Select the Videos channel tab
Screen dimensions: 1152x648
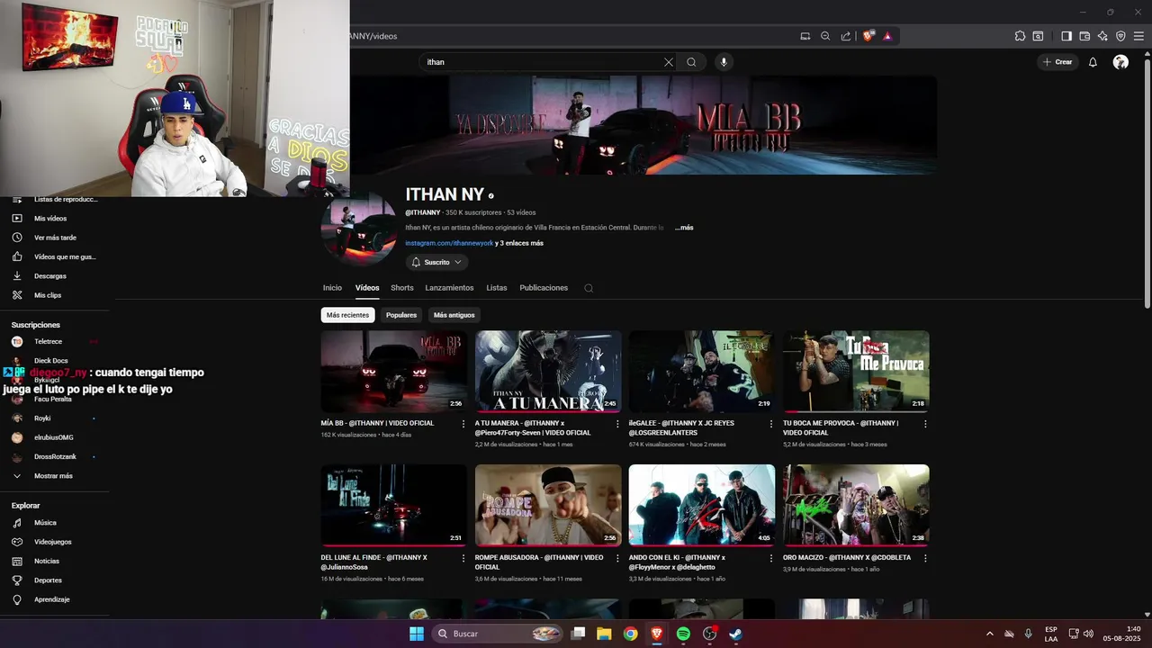(367, 288)
